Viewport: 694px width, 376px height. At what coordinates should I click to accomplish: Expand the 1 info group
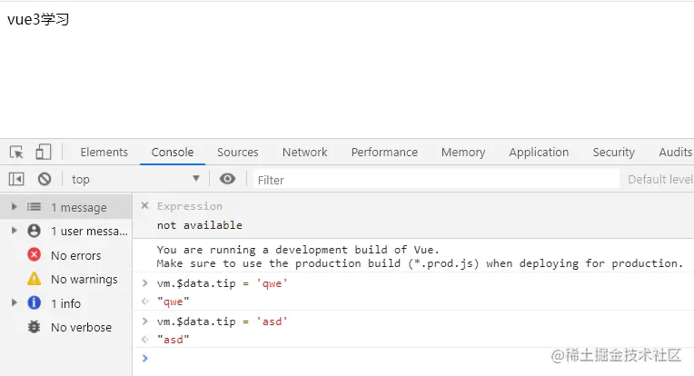pos(14,302)
